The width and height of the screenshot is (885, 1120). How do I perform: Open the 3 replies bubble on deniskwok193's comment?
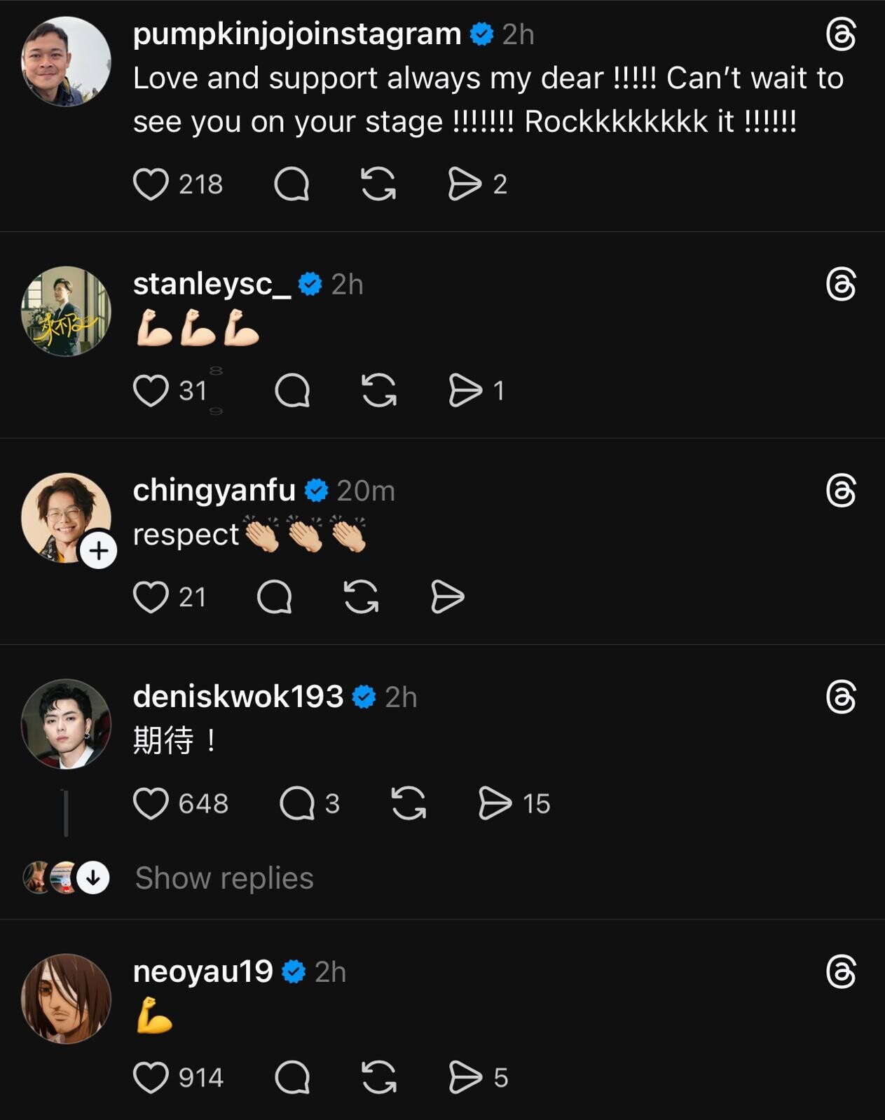click(x=297, y=803)
